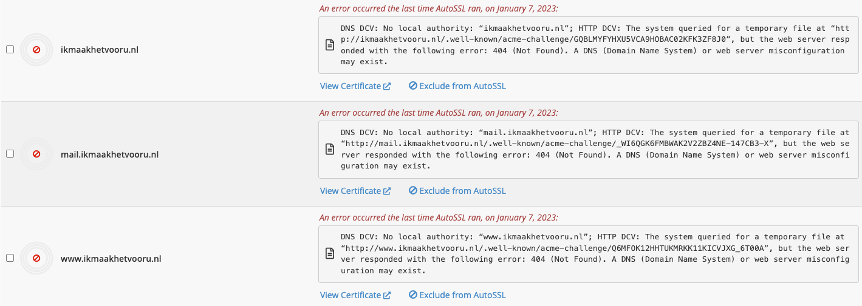The height and width of the screenshot is (306, 862).
Task: Open View Certificate for mail.ikmaakhetvooru.nl
Action: [351, 191]
